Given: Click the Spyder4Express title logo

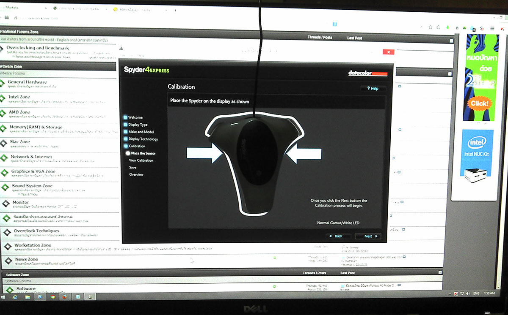Looking at the screenshot, I should 146,70.
